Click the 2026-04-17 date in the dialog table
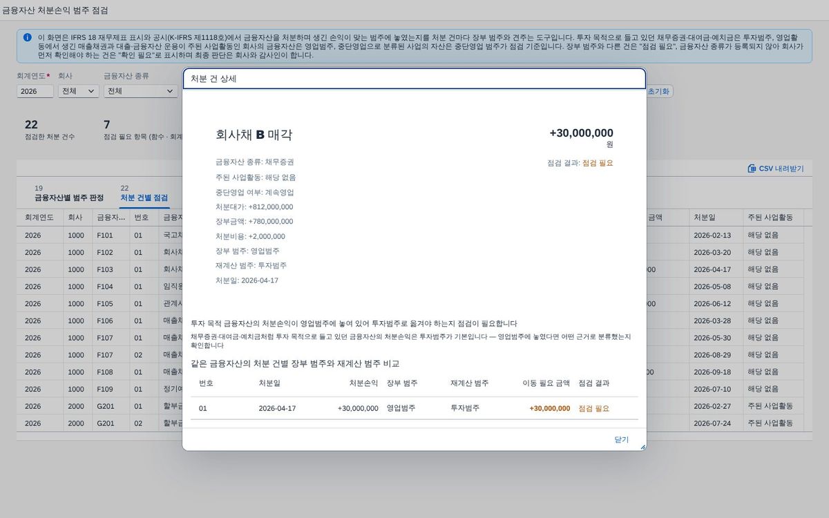 click(x=277, y=408)
